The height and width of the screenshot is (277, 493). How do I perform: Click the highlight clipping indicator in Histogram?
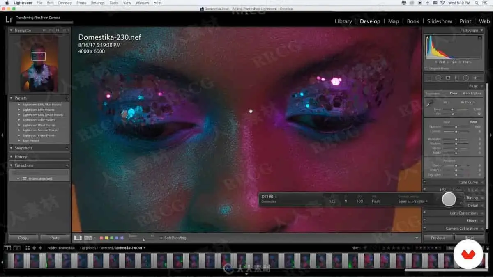tap(480, 37)
